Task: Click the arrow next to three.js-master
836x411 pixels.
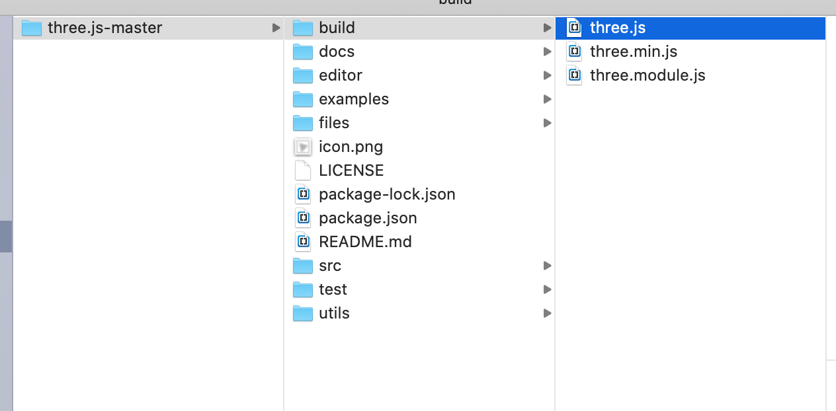Action: click(276, 28)
